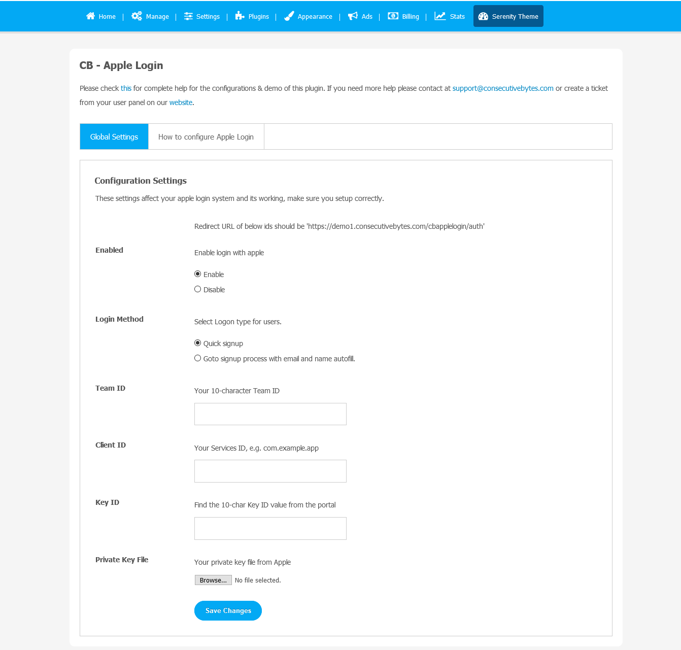Click the Save Changes button
Viewport: 681px width, 650px height.
click(x=228, y=610)
